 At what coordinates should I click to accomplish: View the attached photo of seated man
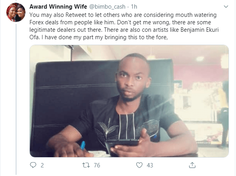[129, 101]
